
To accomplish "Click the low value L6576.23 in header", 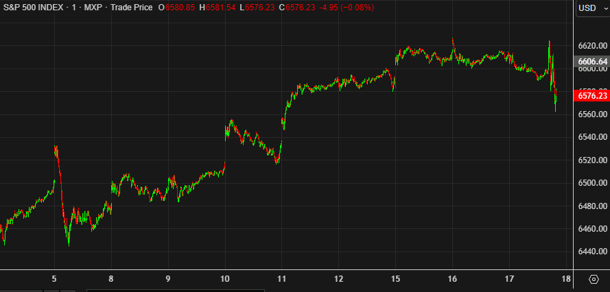I will [x=257, y=8].
